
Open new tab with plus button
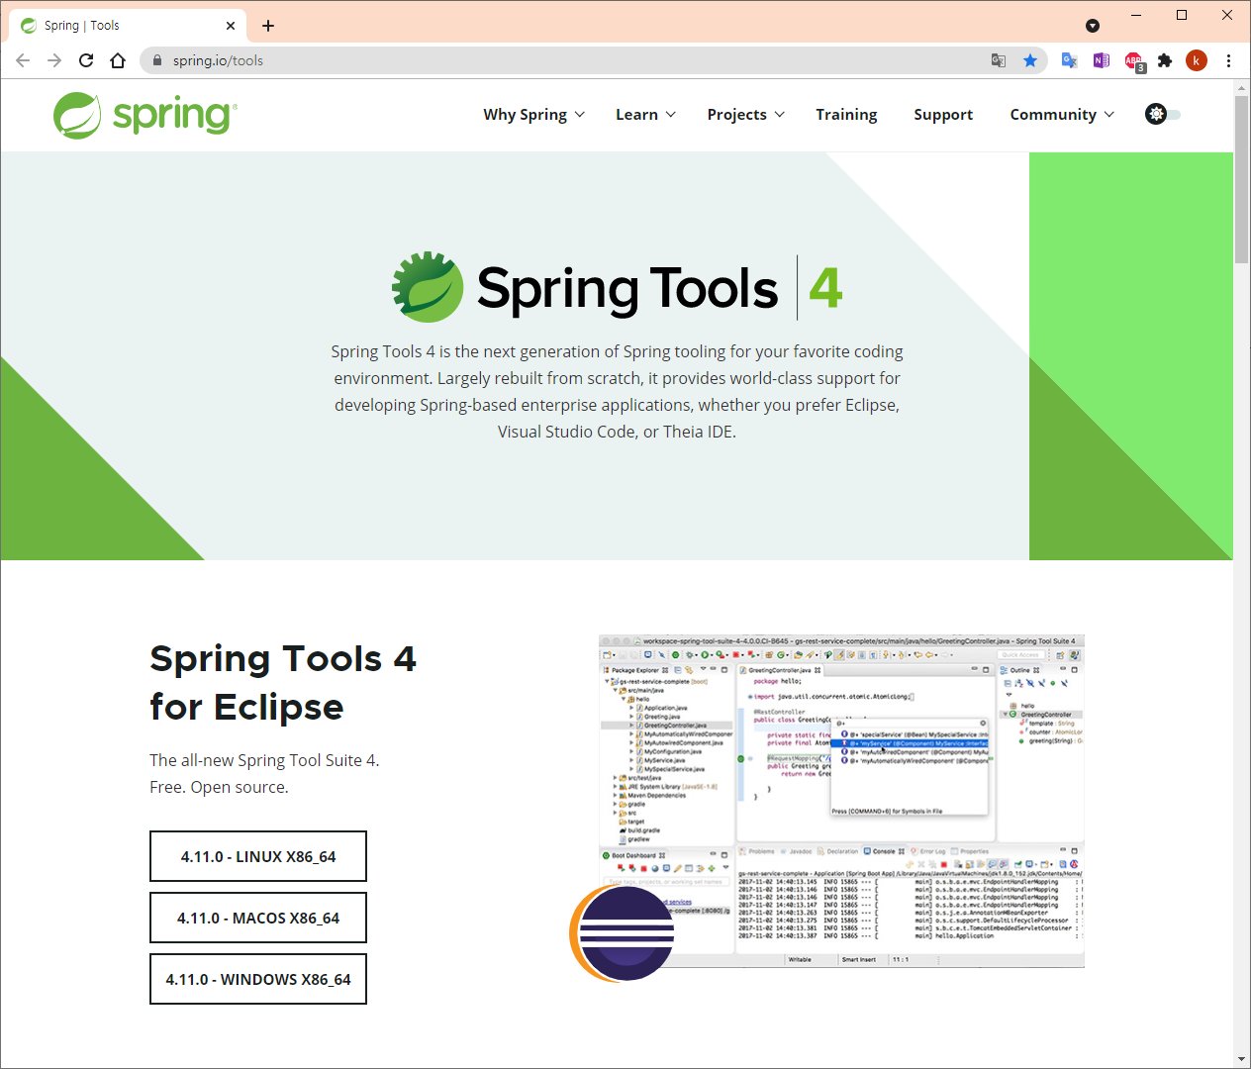268,26
